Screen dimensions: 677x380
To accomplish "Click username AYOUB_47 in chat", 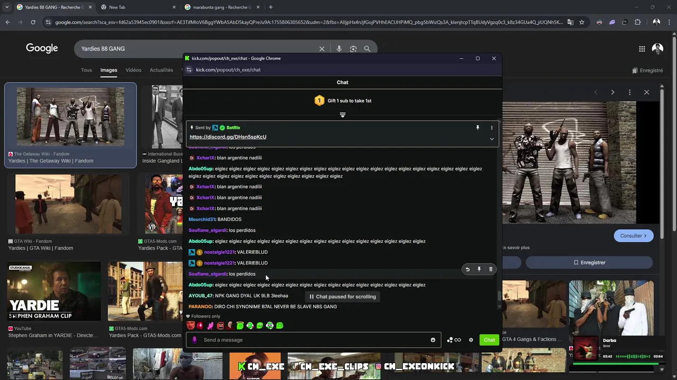I will 200,296.
